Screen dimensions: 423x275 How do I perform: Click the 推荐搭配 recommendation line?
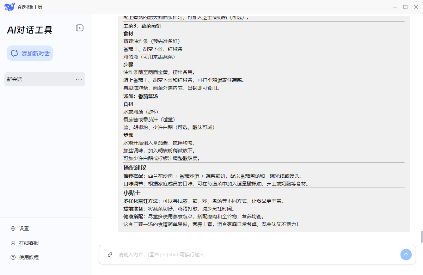[214, 176]
